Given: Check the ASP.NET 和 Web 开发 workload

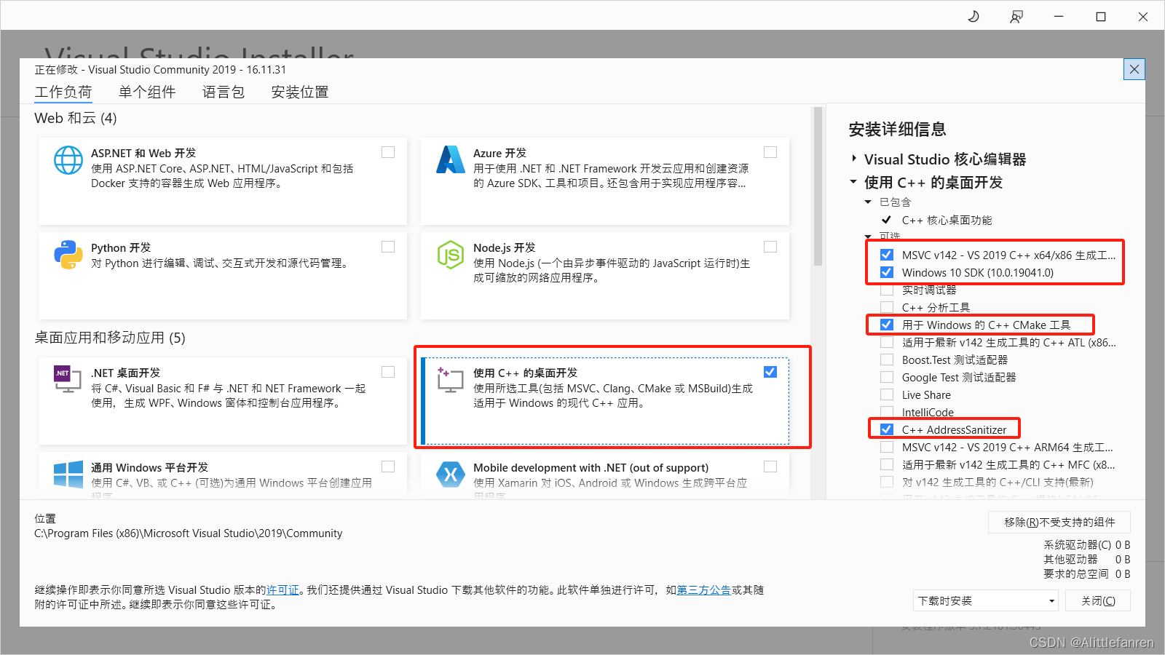Looking at the screenshot, I should point(388,152).
